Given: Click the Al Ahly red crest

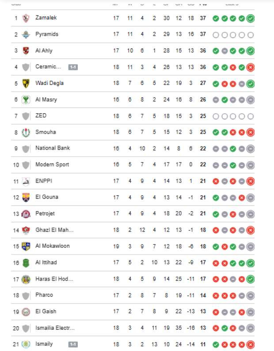Looking at the screenshot, I should pyautogui.click(x=26, y=51).
